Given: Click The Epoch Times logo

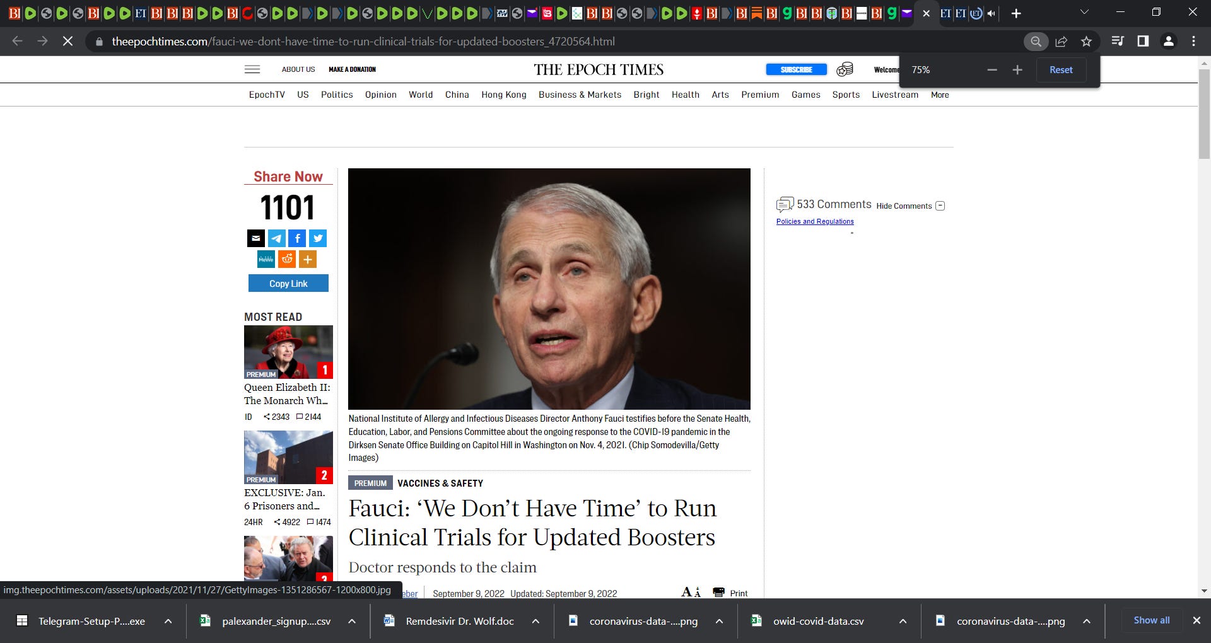Looking at the screenshot, I should coord(599,69).
